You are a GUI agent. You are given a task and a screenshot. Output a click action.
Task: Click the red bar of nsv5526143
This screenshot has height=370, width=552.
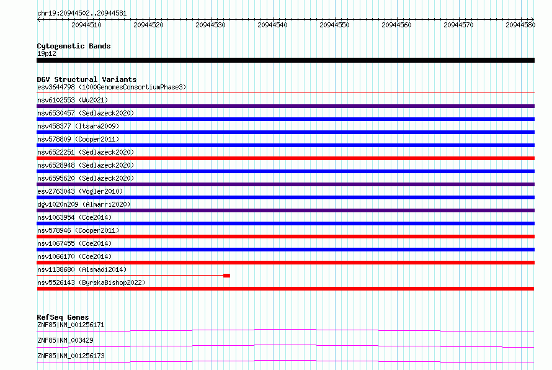[x=285, y=289]
